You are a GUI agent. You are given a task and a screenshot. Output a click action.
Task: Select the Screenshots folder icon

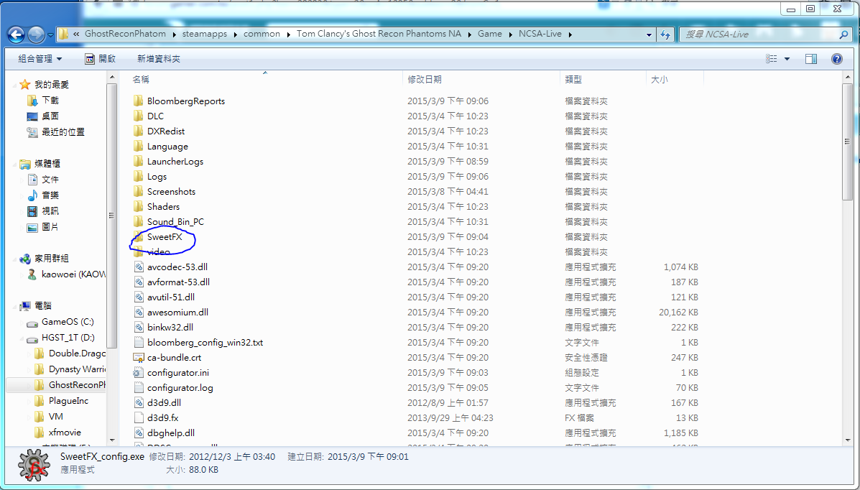pyautogui.click(x=138, y=192)
